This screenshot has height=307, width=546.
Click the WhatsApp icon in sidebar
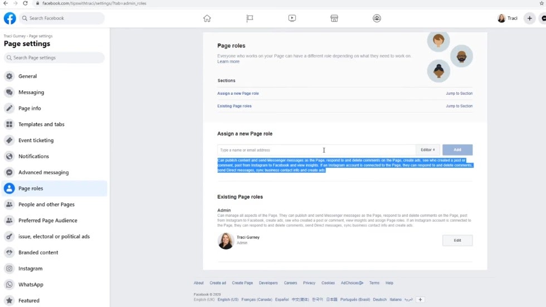click(9, 284)
